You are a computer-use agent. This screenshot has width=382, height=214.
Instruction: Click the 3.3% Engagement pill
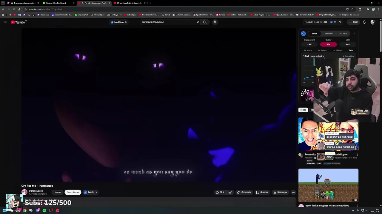pyautogui.click(x=309, y=44)
